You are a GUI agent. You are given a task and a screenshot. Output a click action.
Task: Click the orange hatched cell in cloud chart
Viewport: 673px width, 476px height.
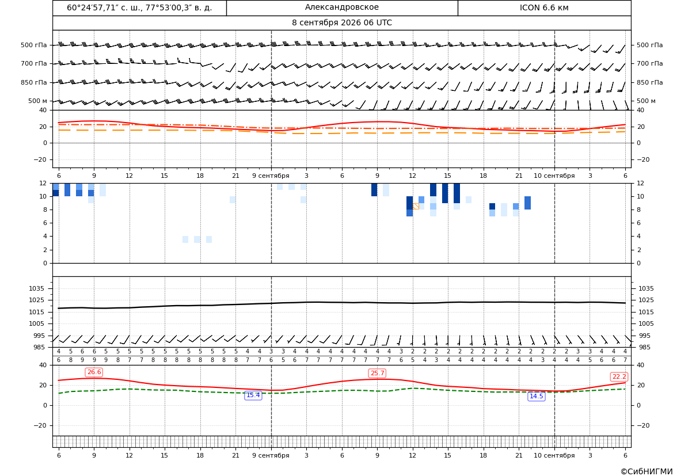(416, 207)
